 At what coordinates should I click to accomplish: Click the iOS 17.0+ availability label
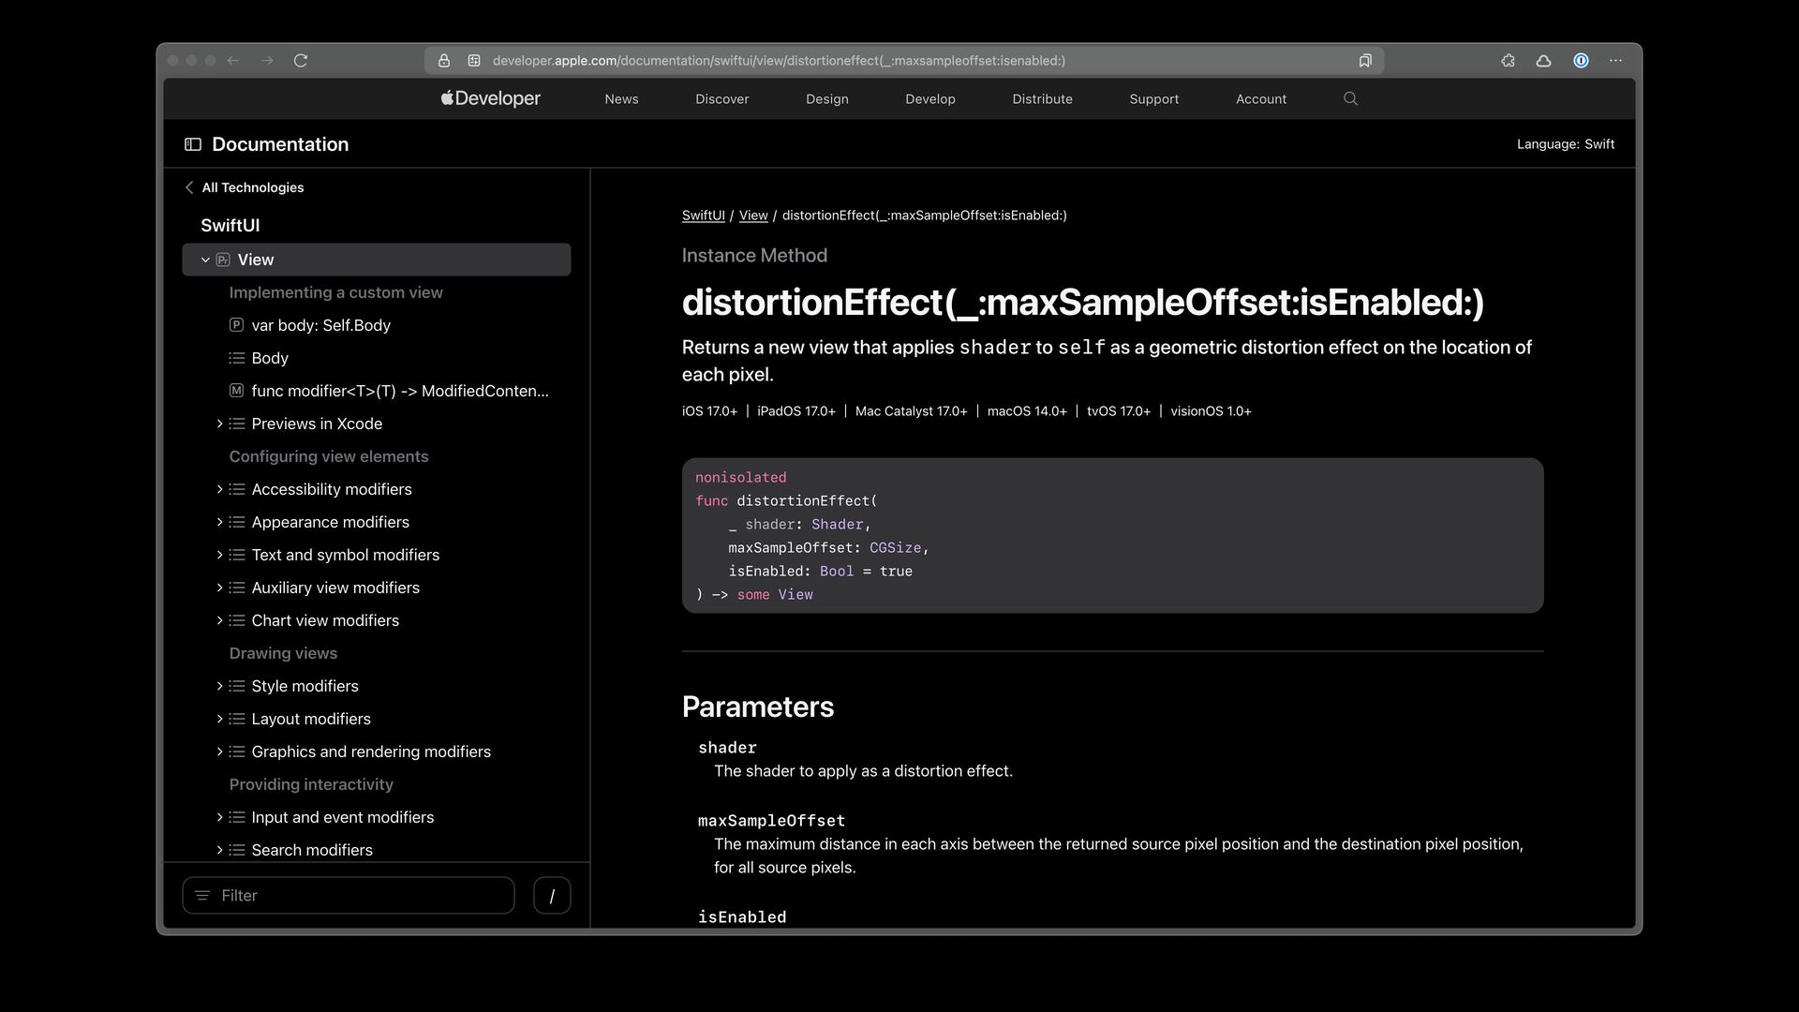tap(709, 411)
